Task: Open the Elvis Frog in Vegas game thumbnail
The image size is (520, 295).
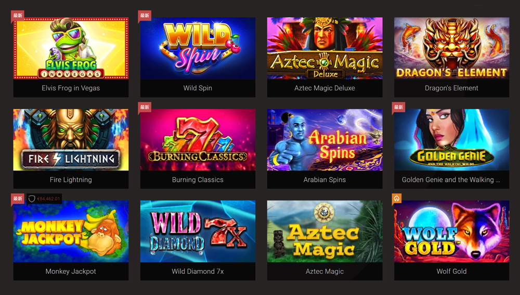Action: click(71, 48)
